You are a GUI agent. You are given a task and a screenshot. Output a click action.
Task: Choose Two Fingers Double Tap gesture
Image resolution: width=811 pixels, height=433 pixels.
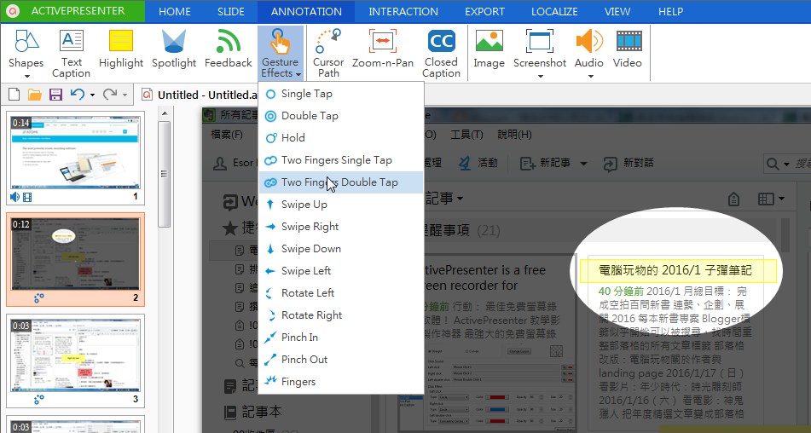point(341,182)
